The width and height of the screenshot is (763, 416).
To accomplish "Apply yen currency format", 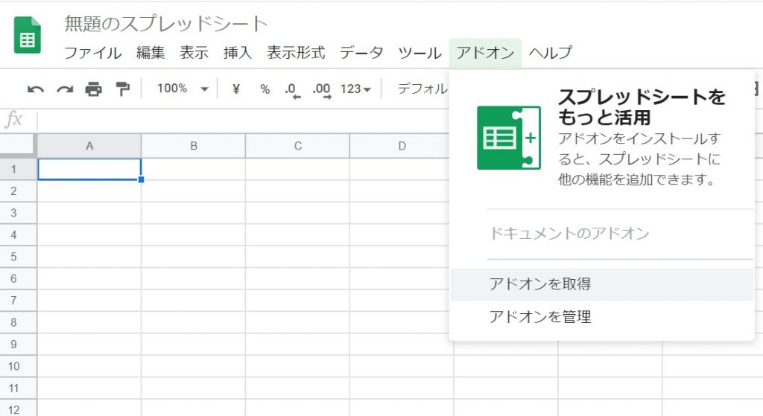I will (x=236, y=89).
